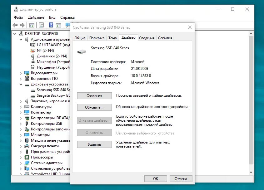Image resolution: width=264 pixels, height=190 pixels.
Task: Open the Действие menu
Action: [36, 17]
